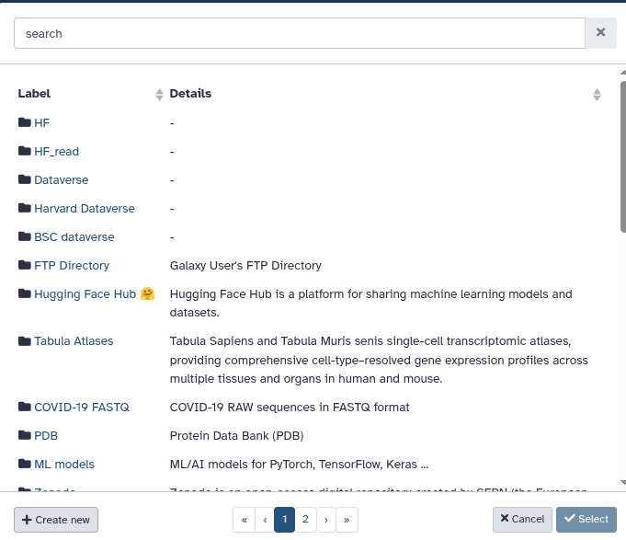Click the ML models folder icon
The height and width of the screenshot is (540, 626).
tap(24, 464)
